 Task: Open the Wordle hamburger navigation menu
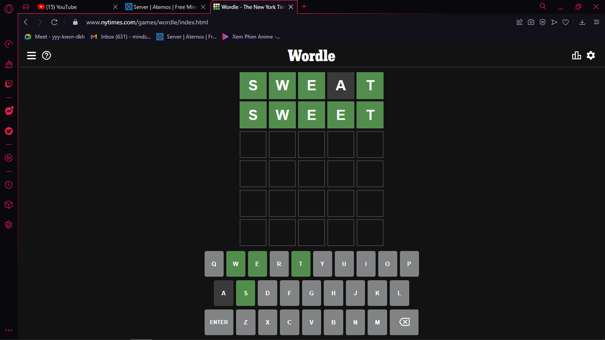point(31,55)
